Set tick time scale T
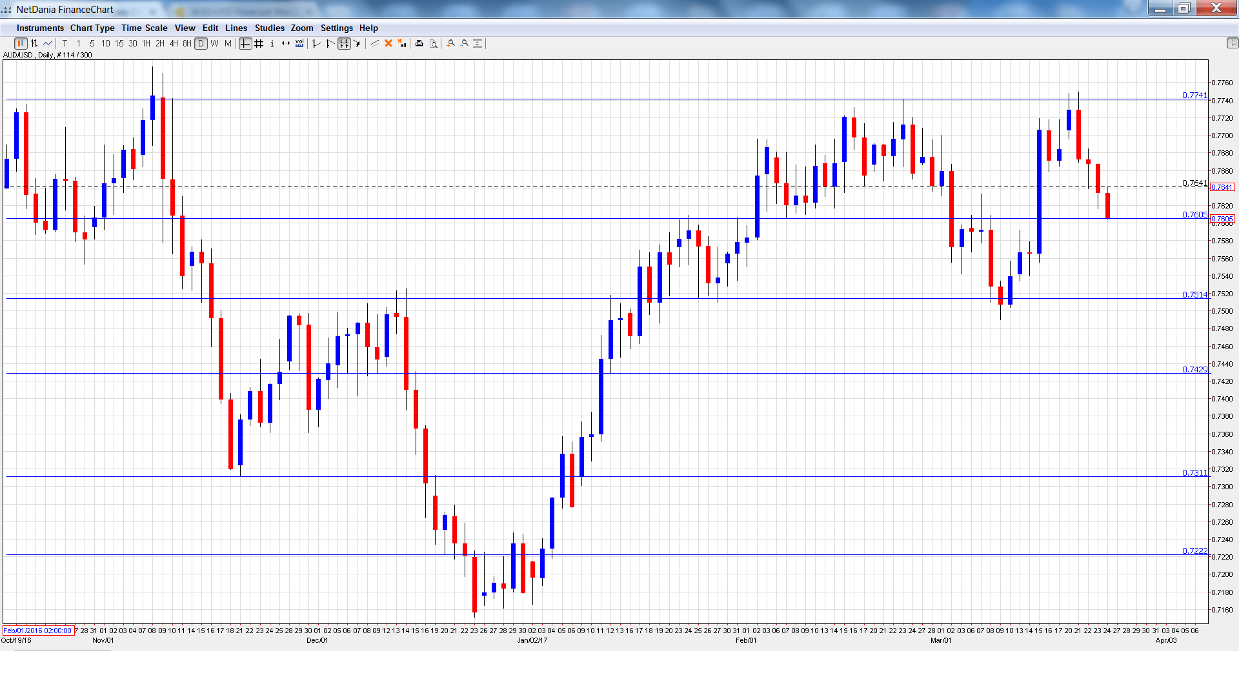The height and width of the screenshot is (697, 1239). pos(65,44)
